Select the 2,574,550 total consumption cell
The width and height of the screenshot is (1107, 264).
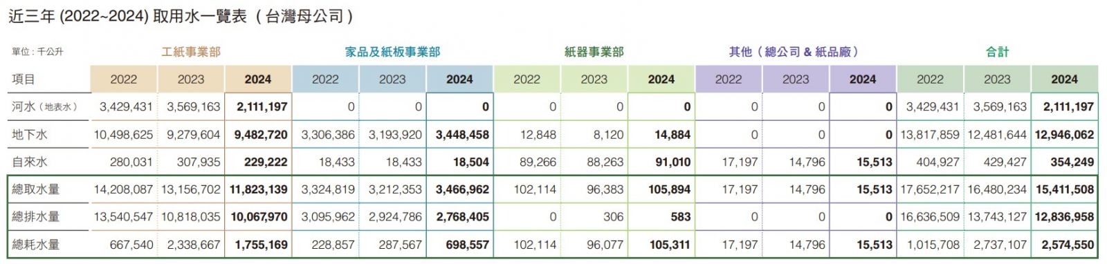pyautogui.click(x=1068, y=245)
